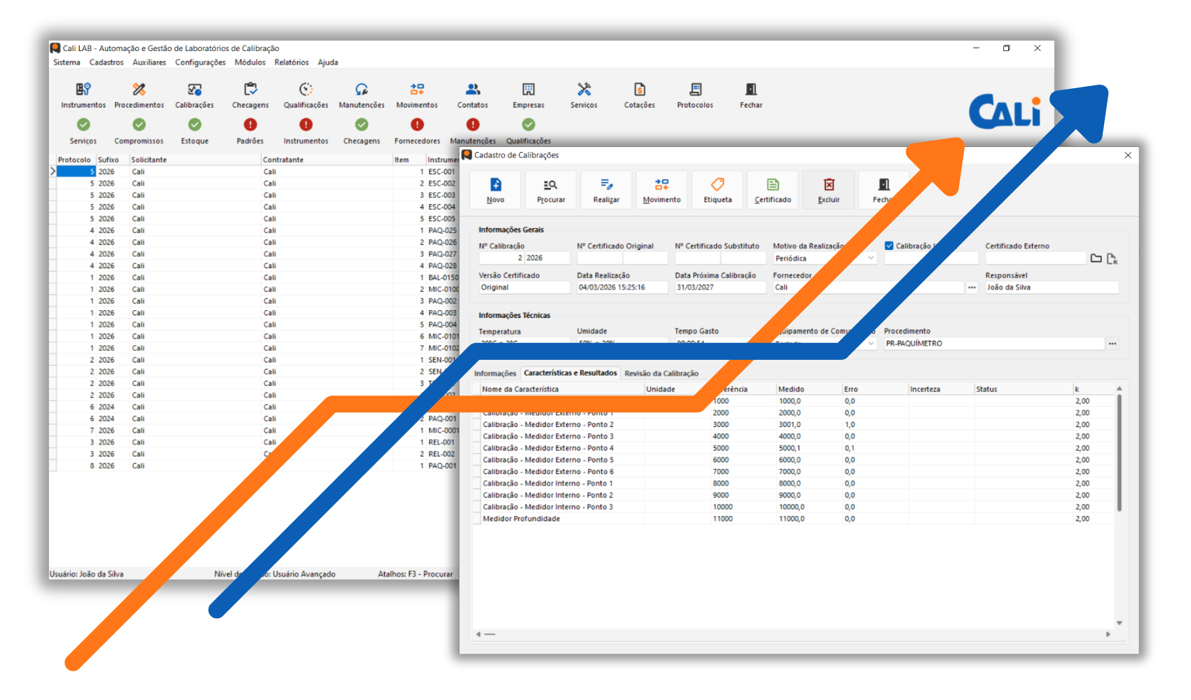Click the red Padrões status indicator
The width and height of the screenshot is (1191, 700).
pyautogui.click(x=250, y=125)
